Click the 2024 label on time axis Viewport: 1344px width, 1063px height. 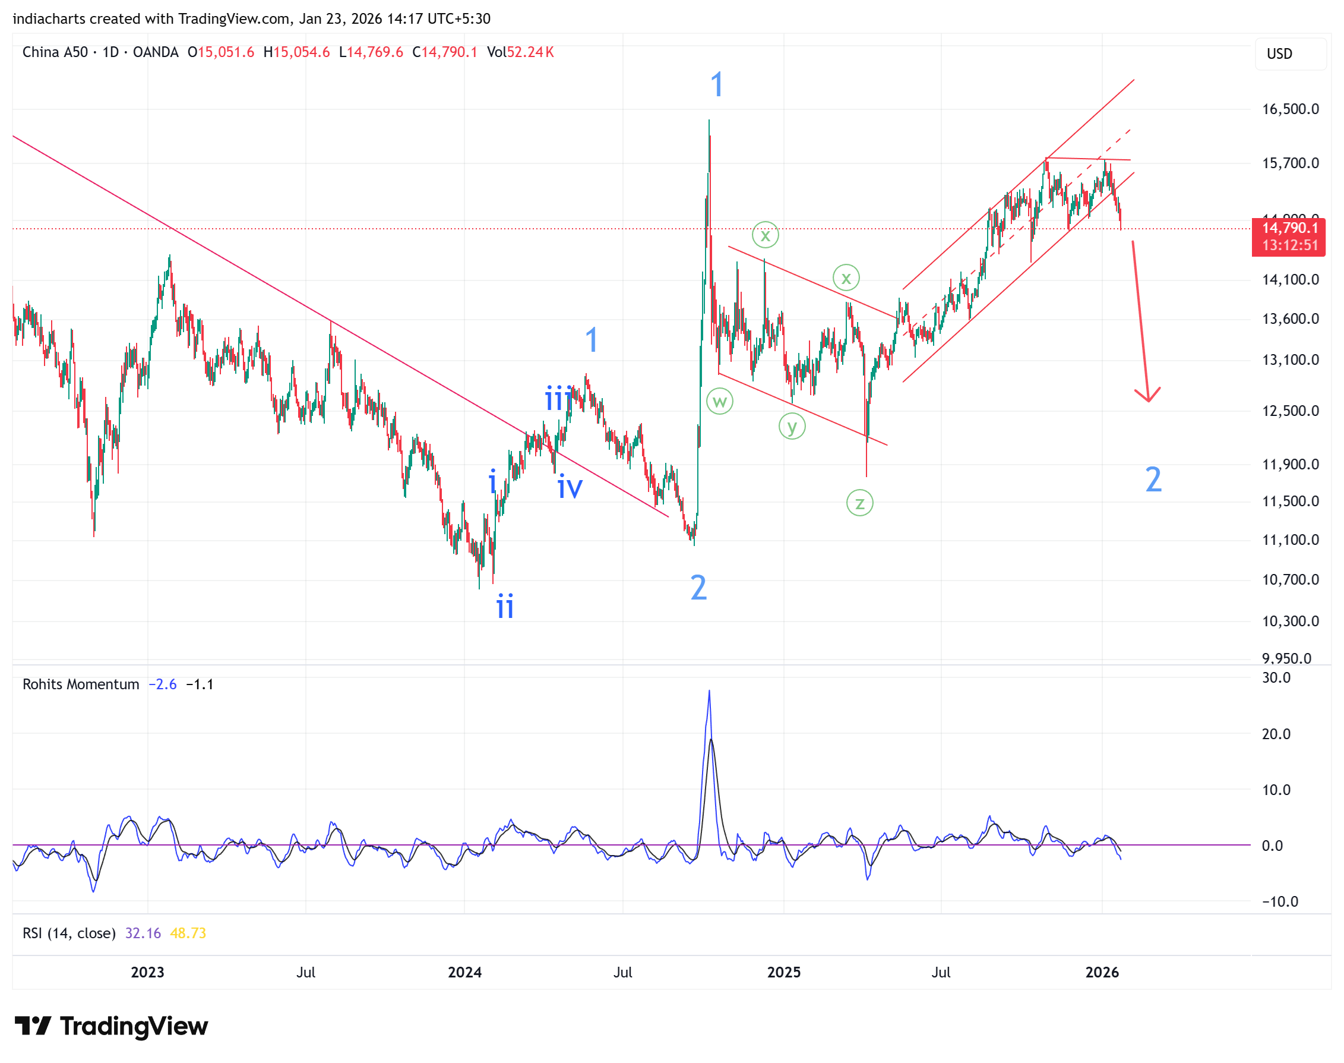(x=464, y=973)
